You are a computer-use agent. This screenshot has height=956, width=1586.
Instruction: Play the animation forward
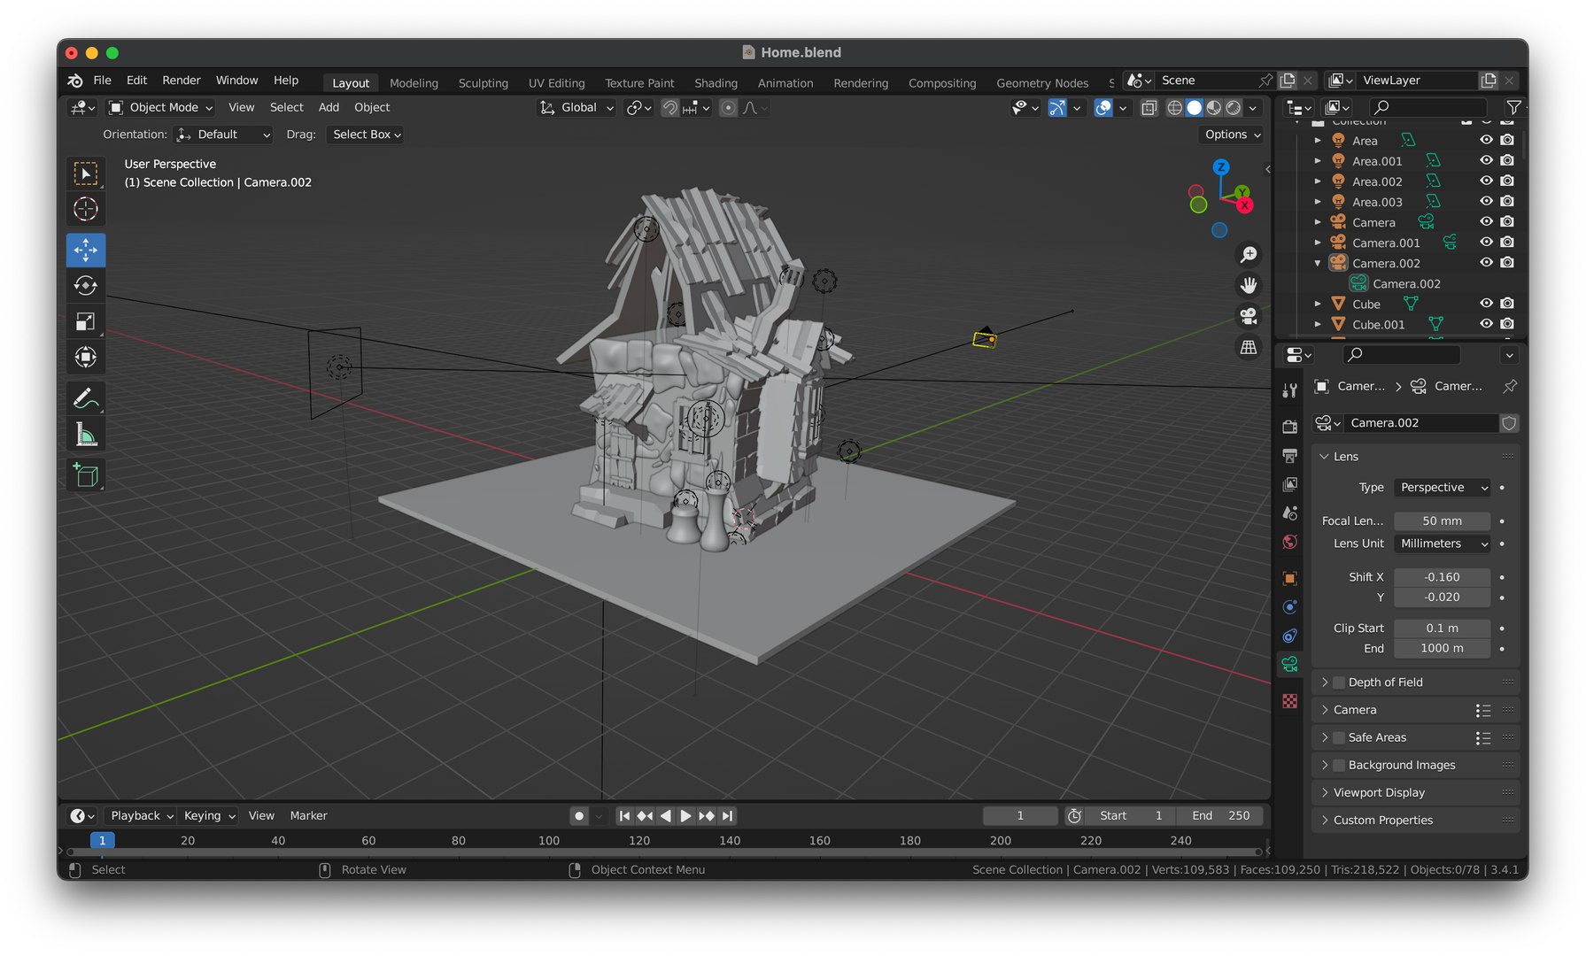[685, 816]
